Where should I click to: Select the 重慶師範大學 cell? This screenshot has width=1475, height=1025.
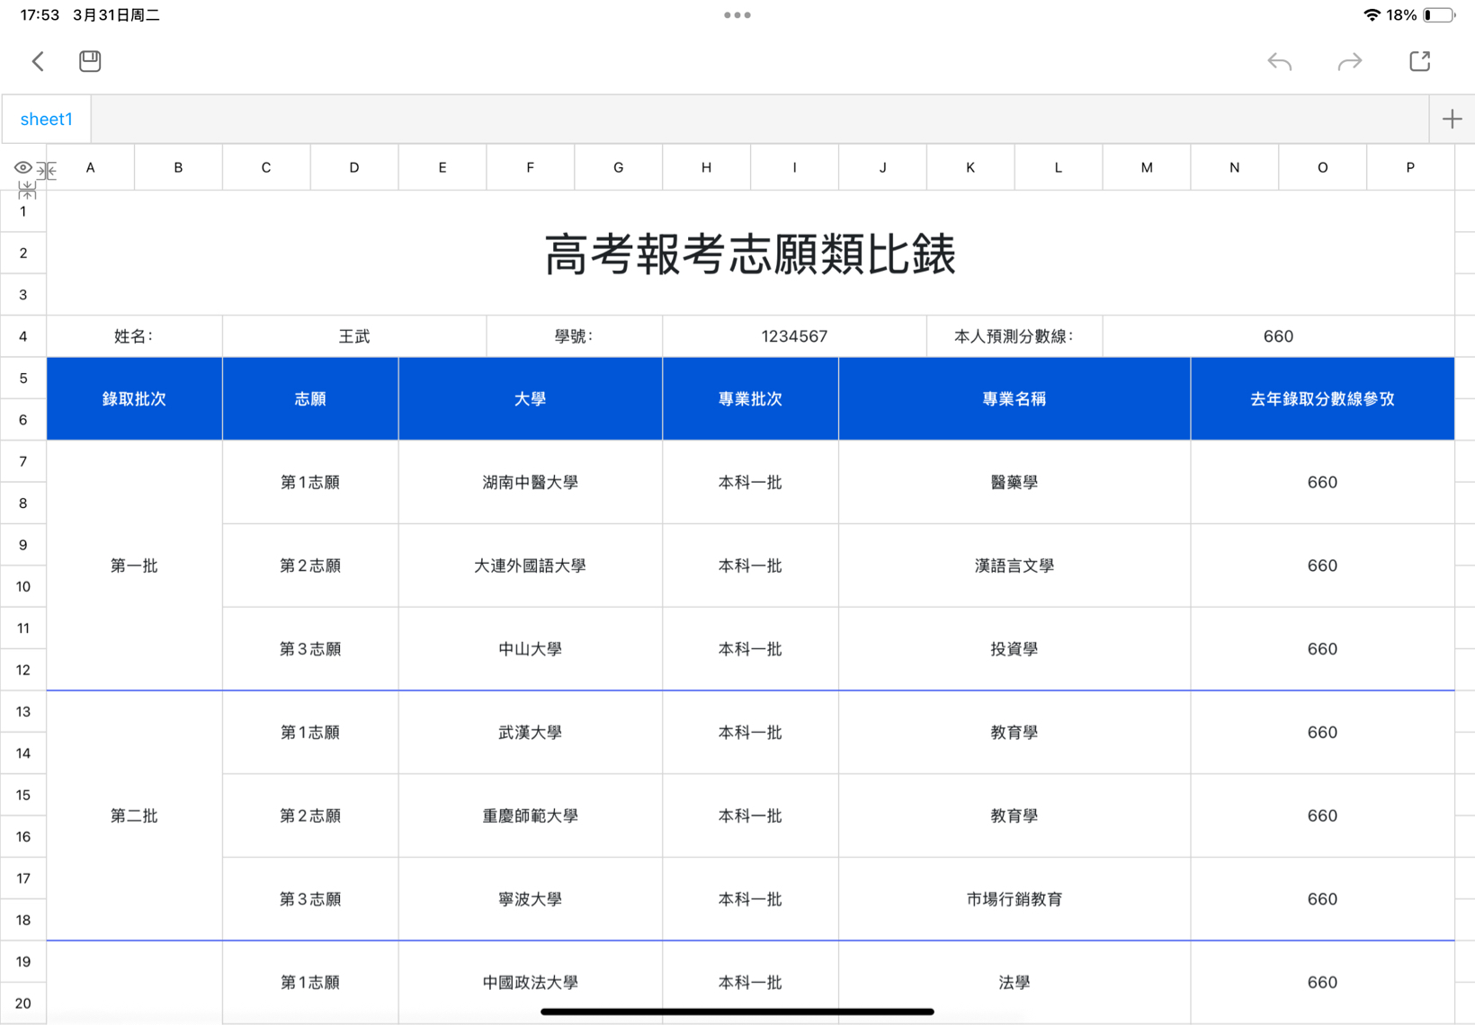click(x=530, y=816)
